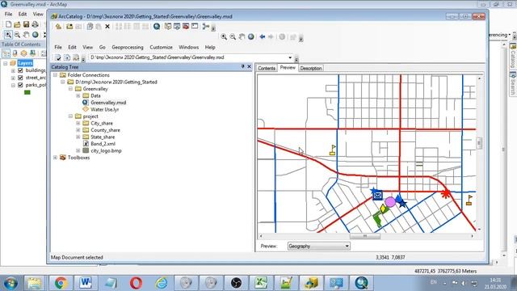Open Customize menu in ArcCatalog
Screen dimensions: 517x291
coord(161,47)
